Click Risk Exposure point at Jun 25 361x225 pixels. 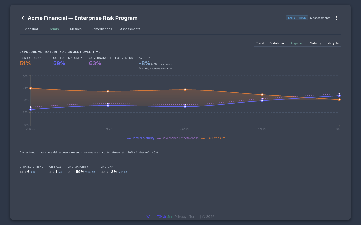[x=31, y=88]
